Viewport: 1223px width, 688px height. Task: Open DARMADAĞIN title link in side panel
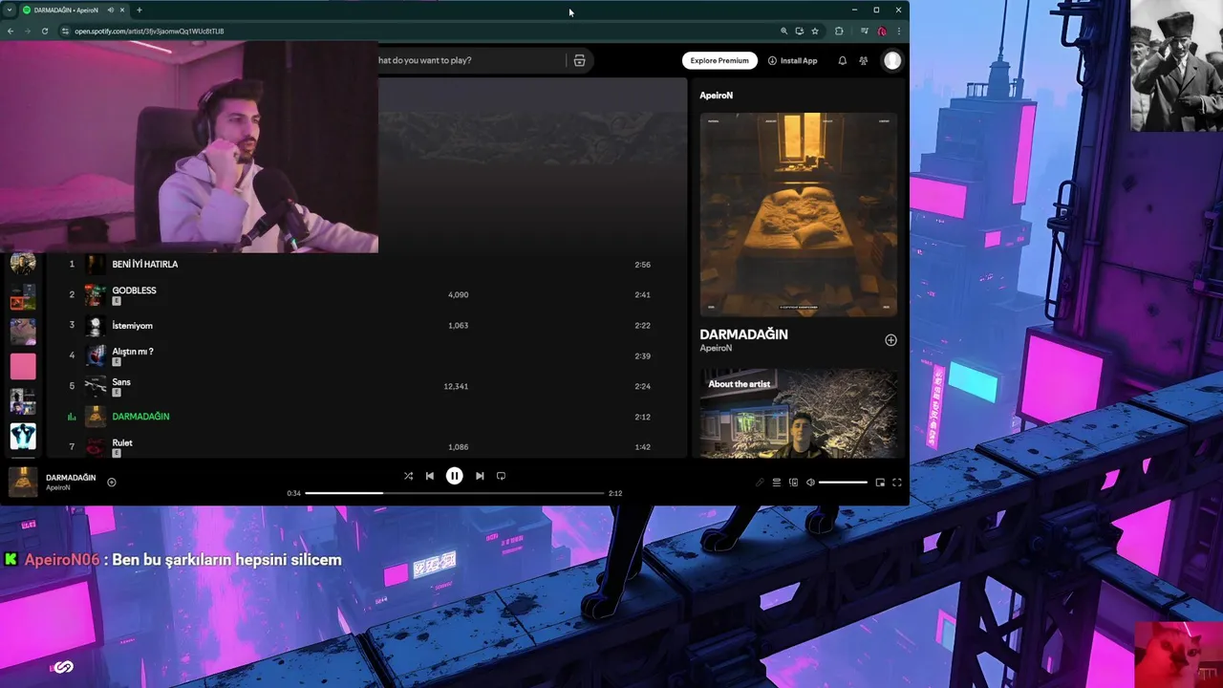point(743,334)
